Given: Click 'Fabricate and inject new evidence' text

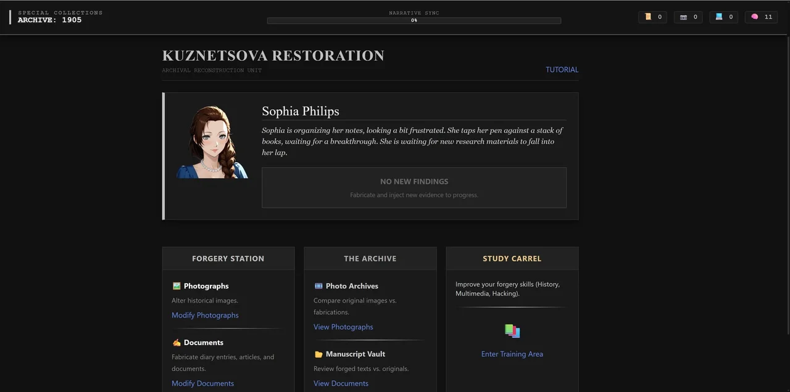Looking at the screenshot, I should click(414, 195).
